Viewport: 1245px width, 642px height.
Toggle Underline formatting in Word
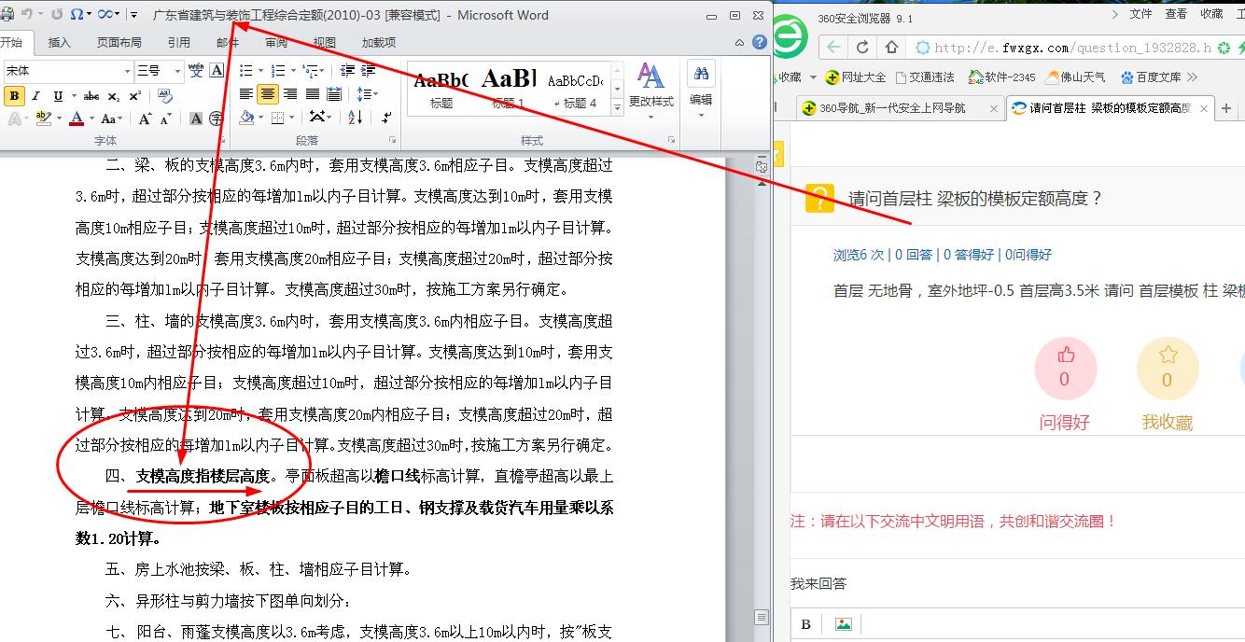(58, 96)
